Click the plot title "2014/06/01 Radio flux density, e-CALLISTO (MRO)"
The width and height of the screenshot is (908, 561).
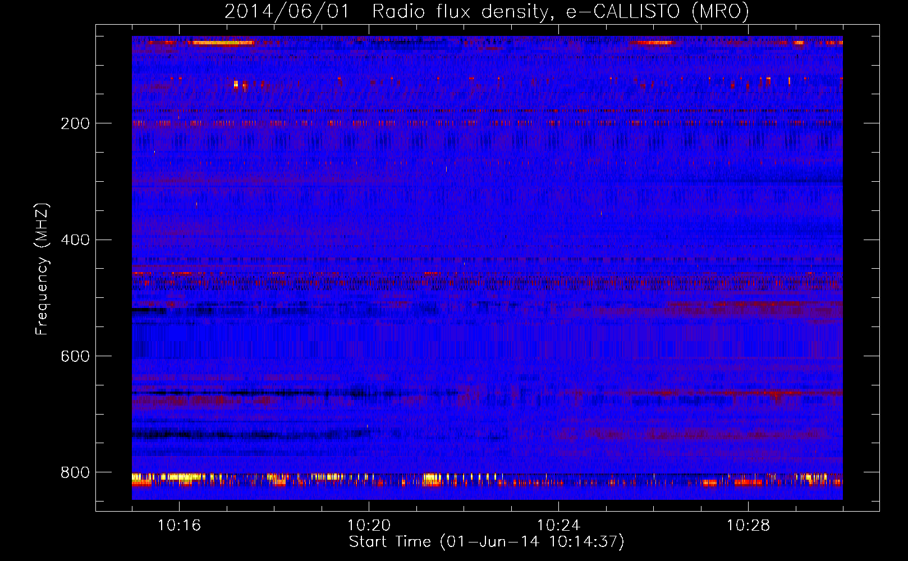click(487, 11)
